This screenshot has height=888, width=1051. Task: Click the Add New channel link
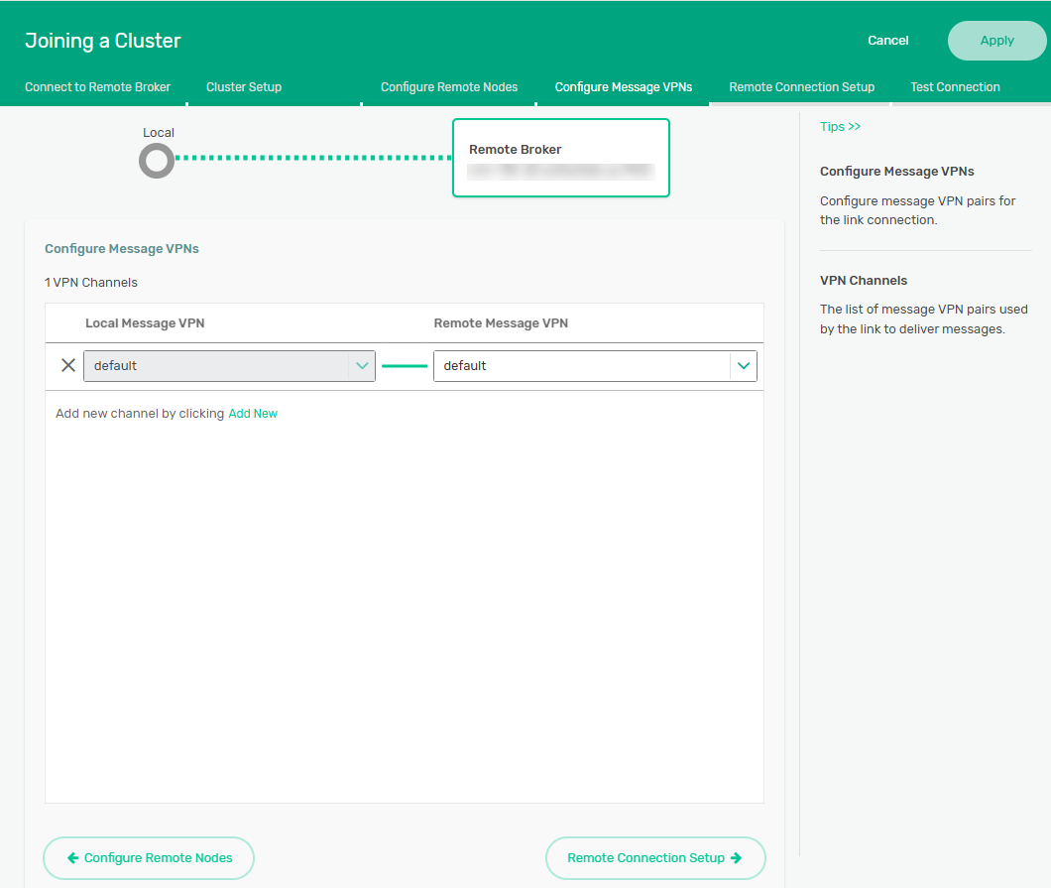click(x=253, y=414)
